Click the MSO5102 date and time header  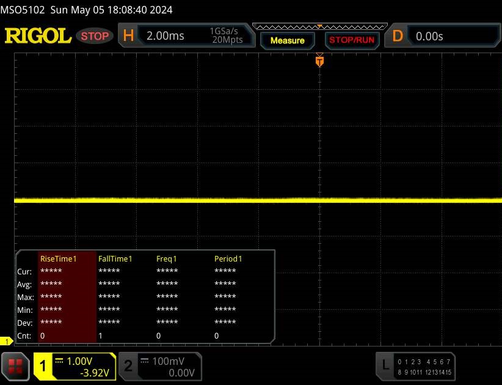point(87,10)
